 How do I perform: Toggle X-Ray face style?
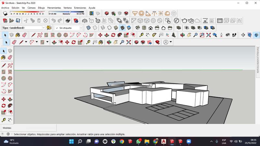pyautogui.click(x=88, y=28)
